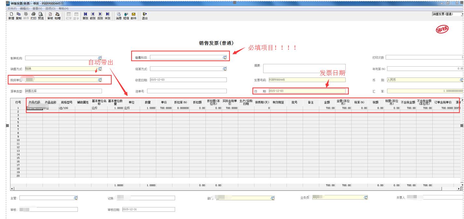Open 预览 (Preview) via its toolbar icon
This screenshot has width=464, height=219.
(x=41, y=15)
